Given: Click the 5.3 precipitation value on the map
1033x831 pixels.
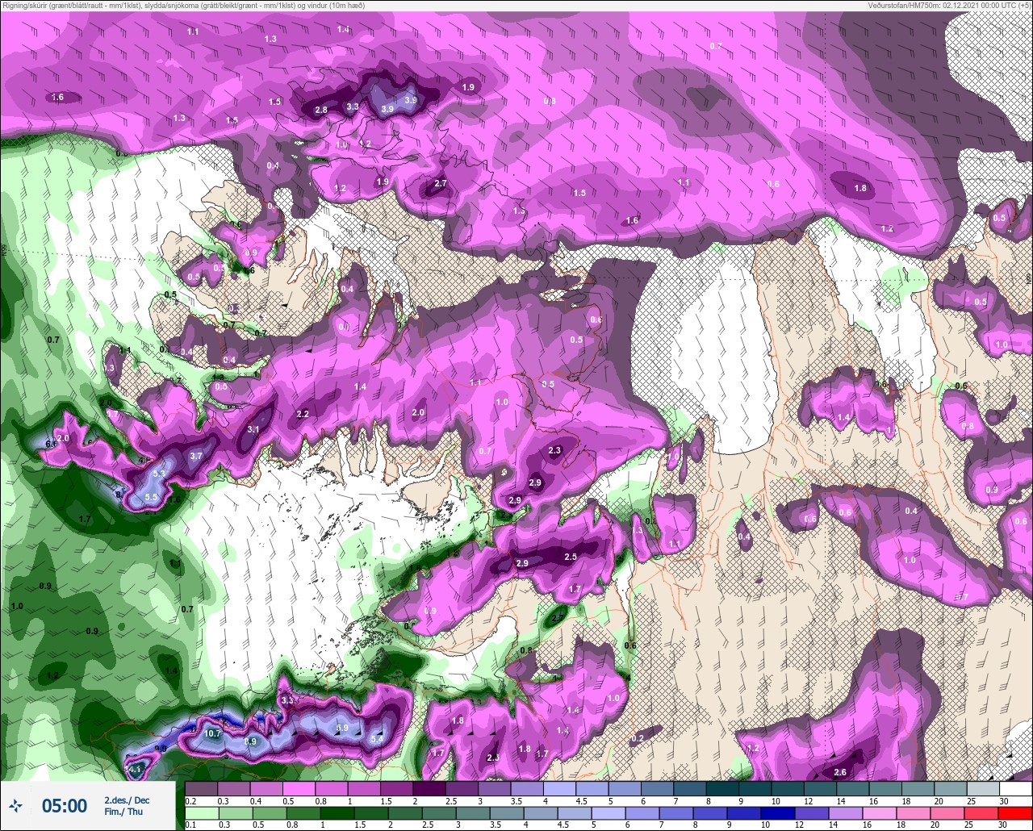Looking at the screenshot, I should [159, 474].
